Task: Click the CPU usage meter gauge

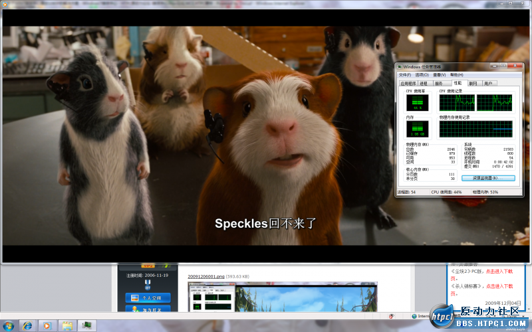Action: [418, 103]
